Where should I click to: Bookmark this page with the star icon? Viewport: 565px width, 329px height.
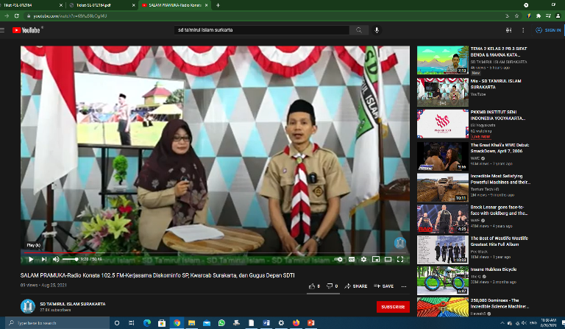(516, 16)
